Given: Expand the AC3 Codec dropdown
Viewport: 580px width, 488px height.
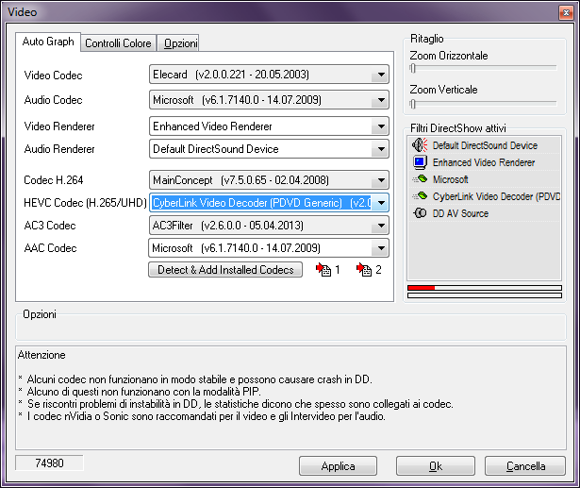Looking at the screenshot, I should click(381, 226).
